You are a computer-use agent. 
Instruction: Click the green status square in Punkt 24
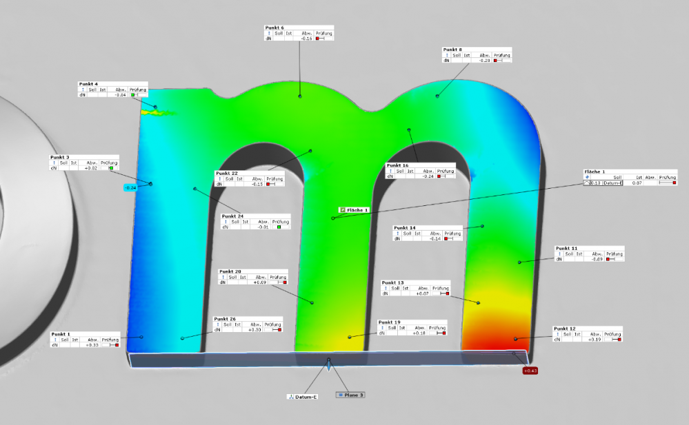(279, 227)
